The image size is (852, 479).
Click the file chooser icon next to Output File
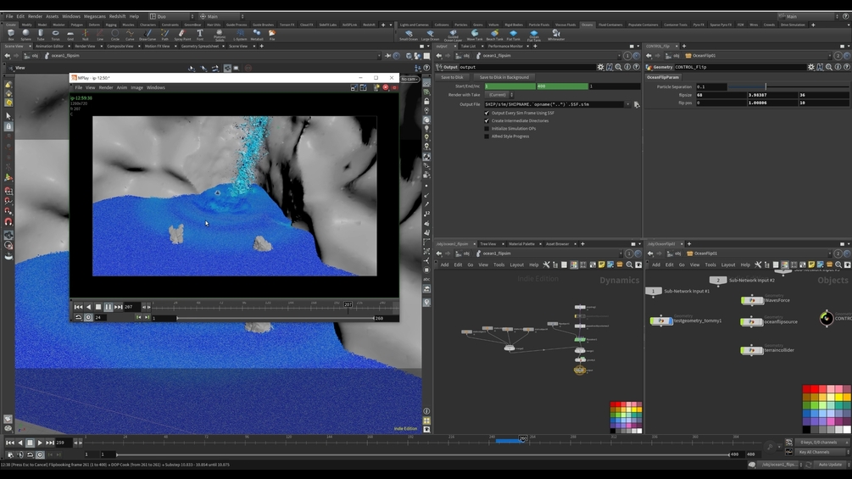tap(637, 104)
